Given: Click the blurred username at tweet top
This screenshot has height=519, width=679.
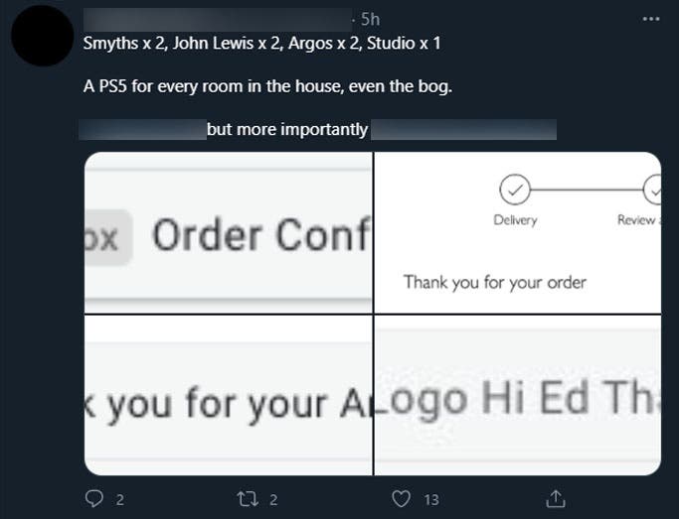Looking at the screenshot, I should click(218, 20).
